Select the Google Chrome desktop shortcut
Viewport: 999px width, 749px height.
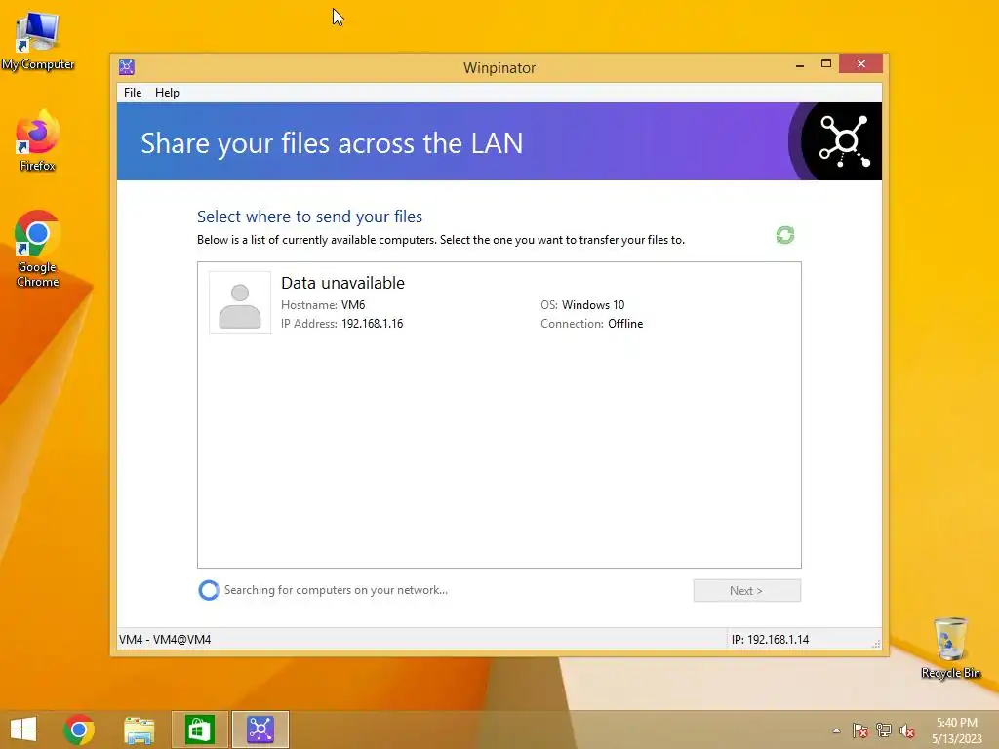pyautogui.click(x=38, y=249)
